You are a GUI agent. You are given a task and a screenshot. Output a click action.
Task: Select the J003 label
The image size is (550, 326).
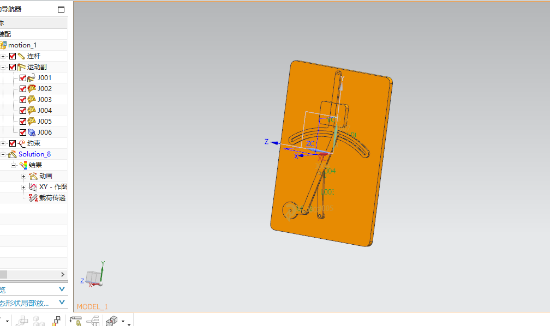click(45, 100)
